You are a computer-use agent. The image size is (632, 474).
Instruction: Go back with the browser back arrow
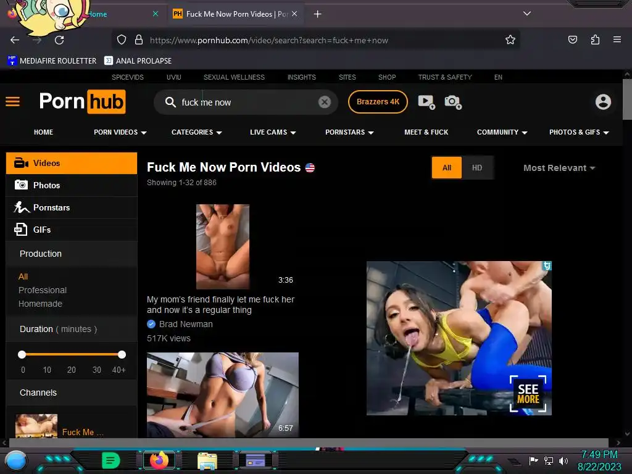[15, 40]
